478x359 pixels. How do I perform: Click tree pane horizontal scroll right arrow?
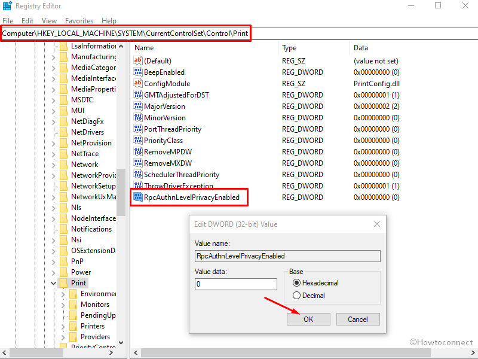point(111,352)
